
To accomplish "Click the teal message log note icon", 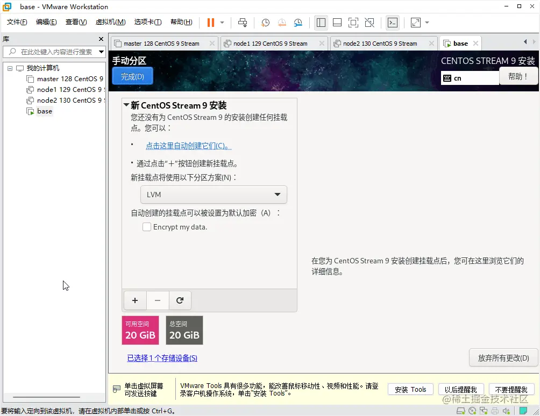I will 523,411.
